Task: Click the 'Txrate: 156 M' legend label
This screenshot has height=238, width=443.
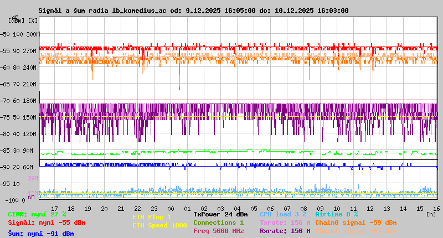Action: tap(285, 223)
